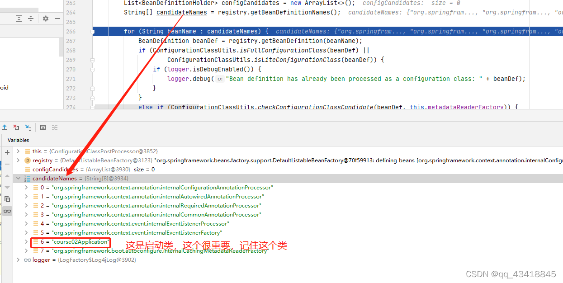563x283 pixels.
Task: Click candidateNames variable in line 264
Action: pos(182,12)
